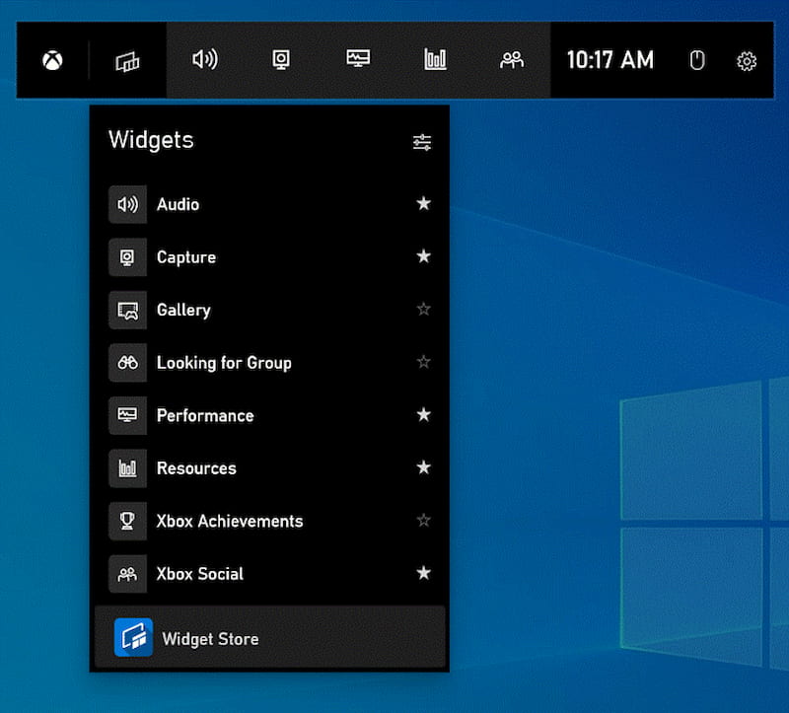Open the Widget Store
Image resolution: width=789 pixels, height=713 pixels.
click(x=269, y=637)
